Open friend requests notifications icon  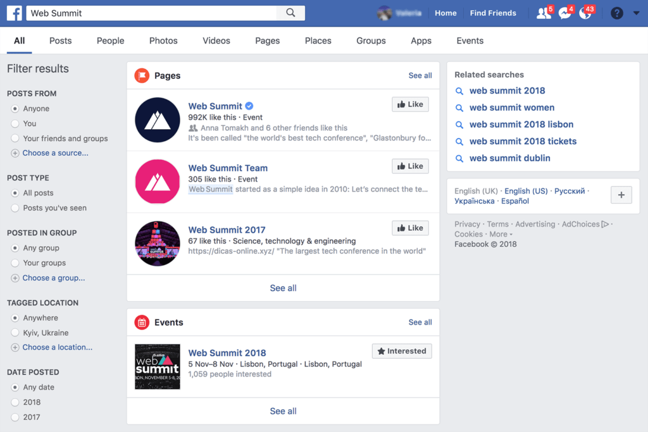pos(543,13)
